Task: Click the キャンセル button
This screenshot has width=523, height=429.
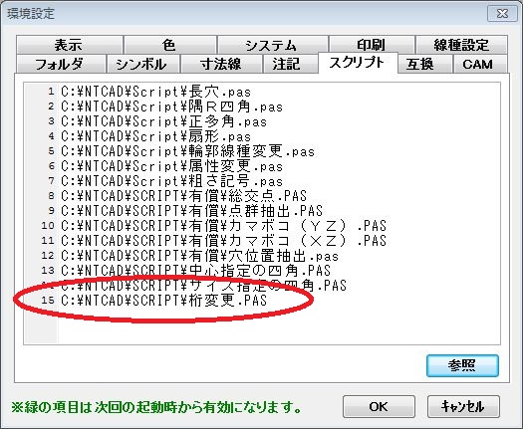Action: tap(463, 407)
